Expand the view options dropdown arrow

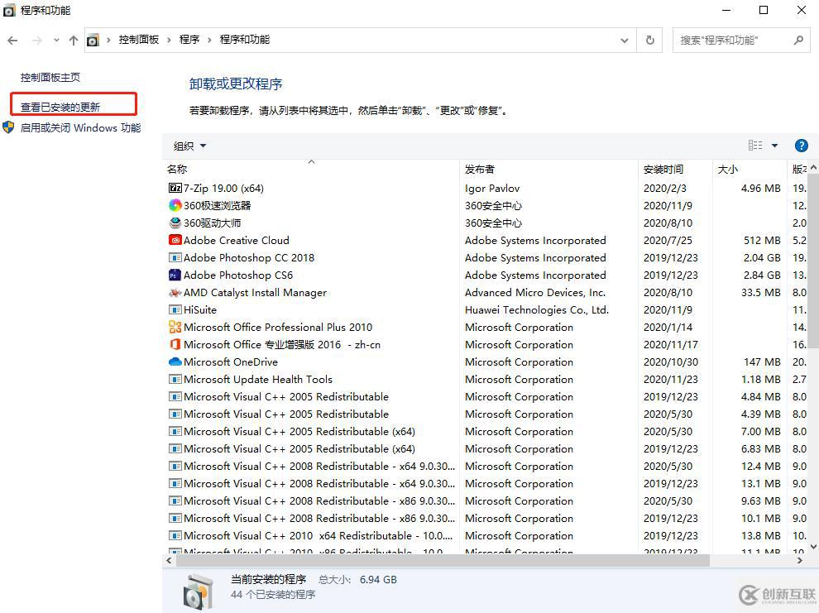tap(775, 145)
